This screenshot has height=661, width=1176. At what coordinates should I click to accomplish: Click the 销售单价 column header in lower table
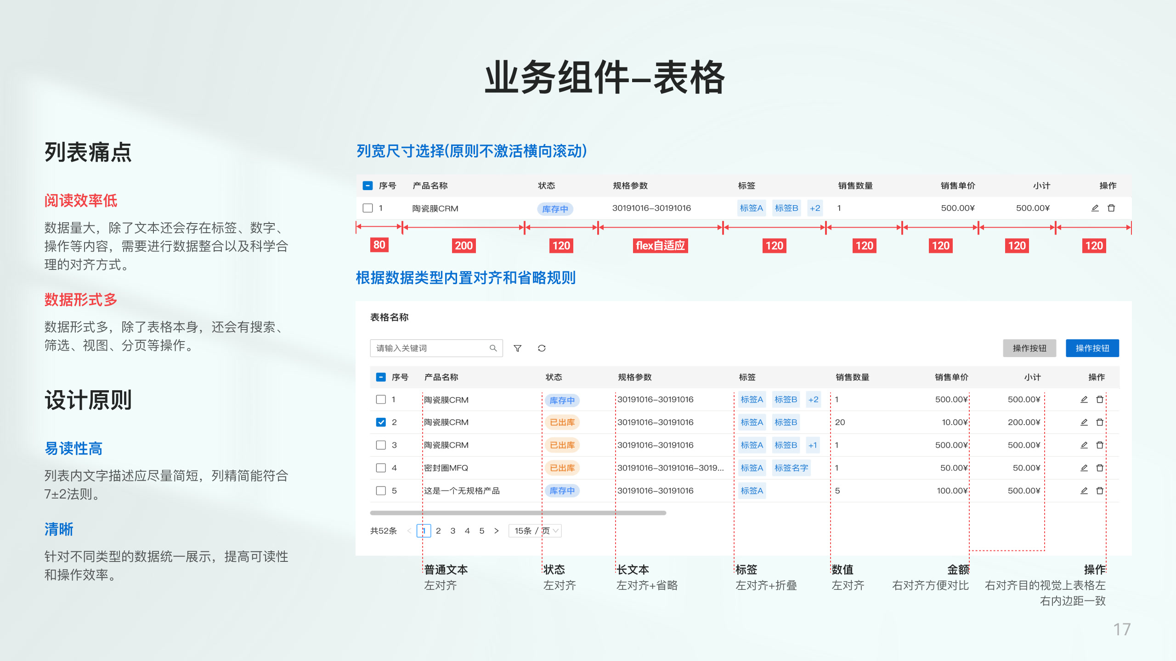(x=951, y=377)
